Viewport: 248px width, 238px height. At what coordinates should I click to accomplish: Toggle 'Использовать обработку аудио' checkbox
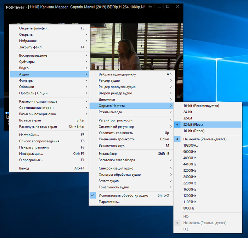click(x=123, y=195)
